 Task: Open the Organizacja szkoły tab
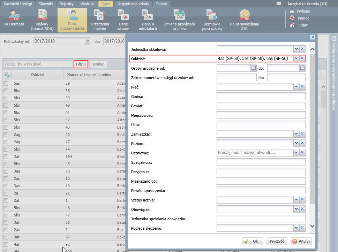point(133,4)
